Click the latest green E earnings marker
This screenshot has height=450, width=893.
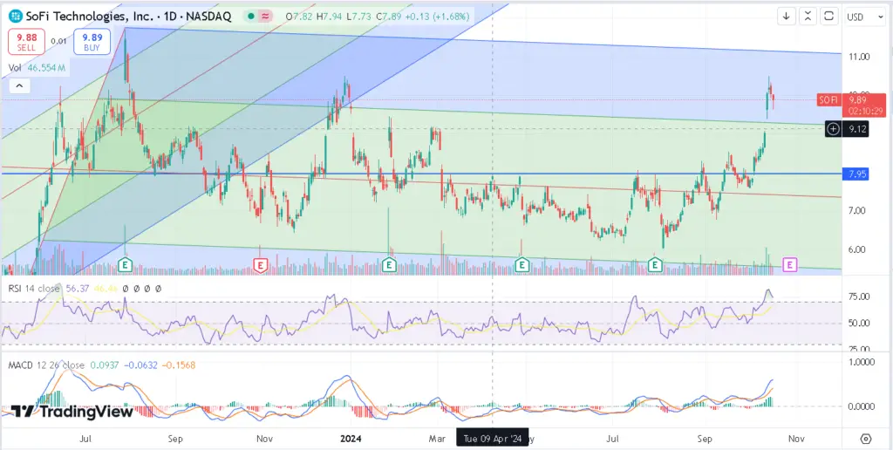(x=656, y=264)
